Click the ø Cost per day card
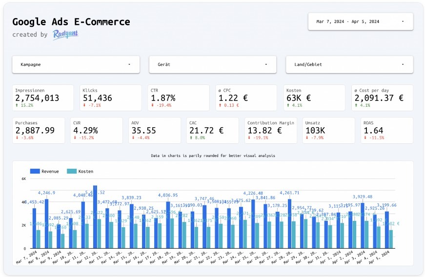Viewport: 425px width, 277px height. tap(382, 98)
